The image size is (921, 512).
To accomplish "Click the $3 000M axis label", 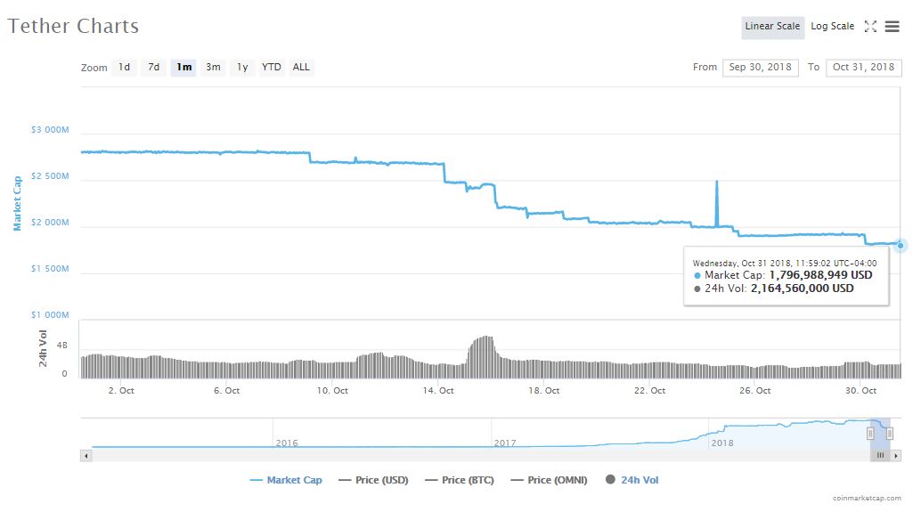I will coord(50,130).
